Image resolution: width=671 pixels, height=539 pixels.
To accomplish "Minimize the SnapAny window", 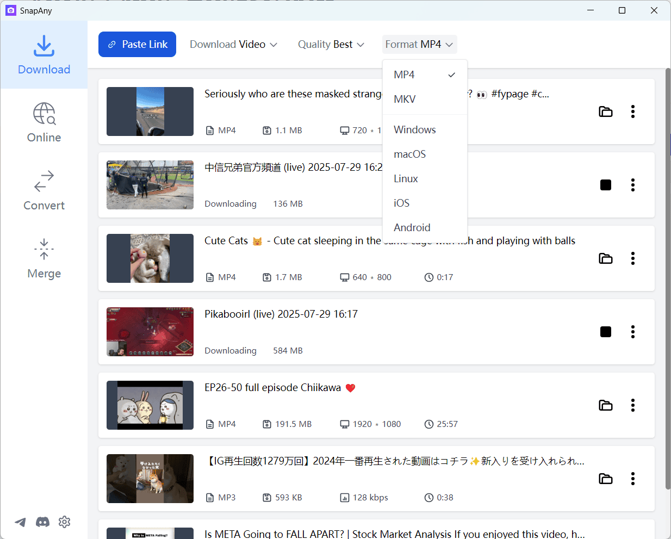I will tap(591, 10).
